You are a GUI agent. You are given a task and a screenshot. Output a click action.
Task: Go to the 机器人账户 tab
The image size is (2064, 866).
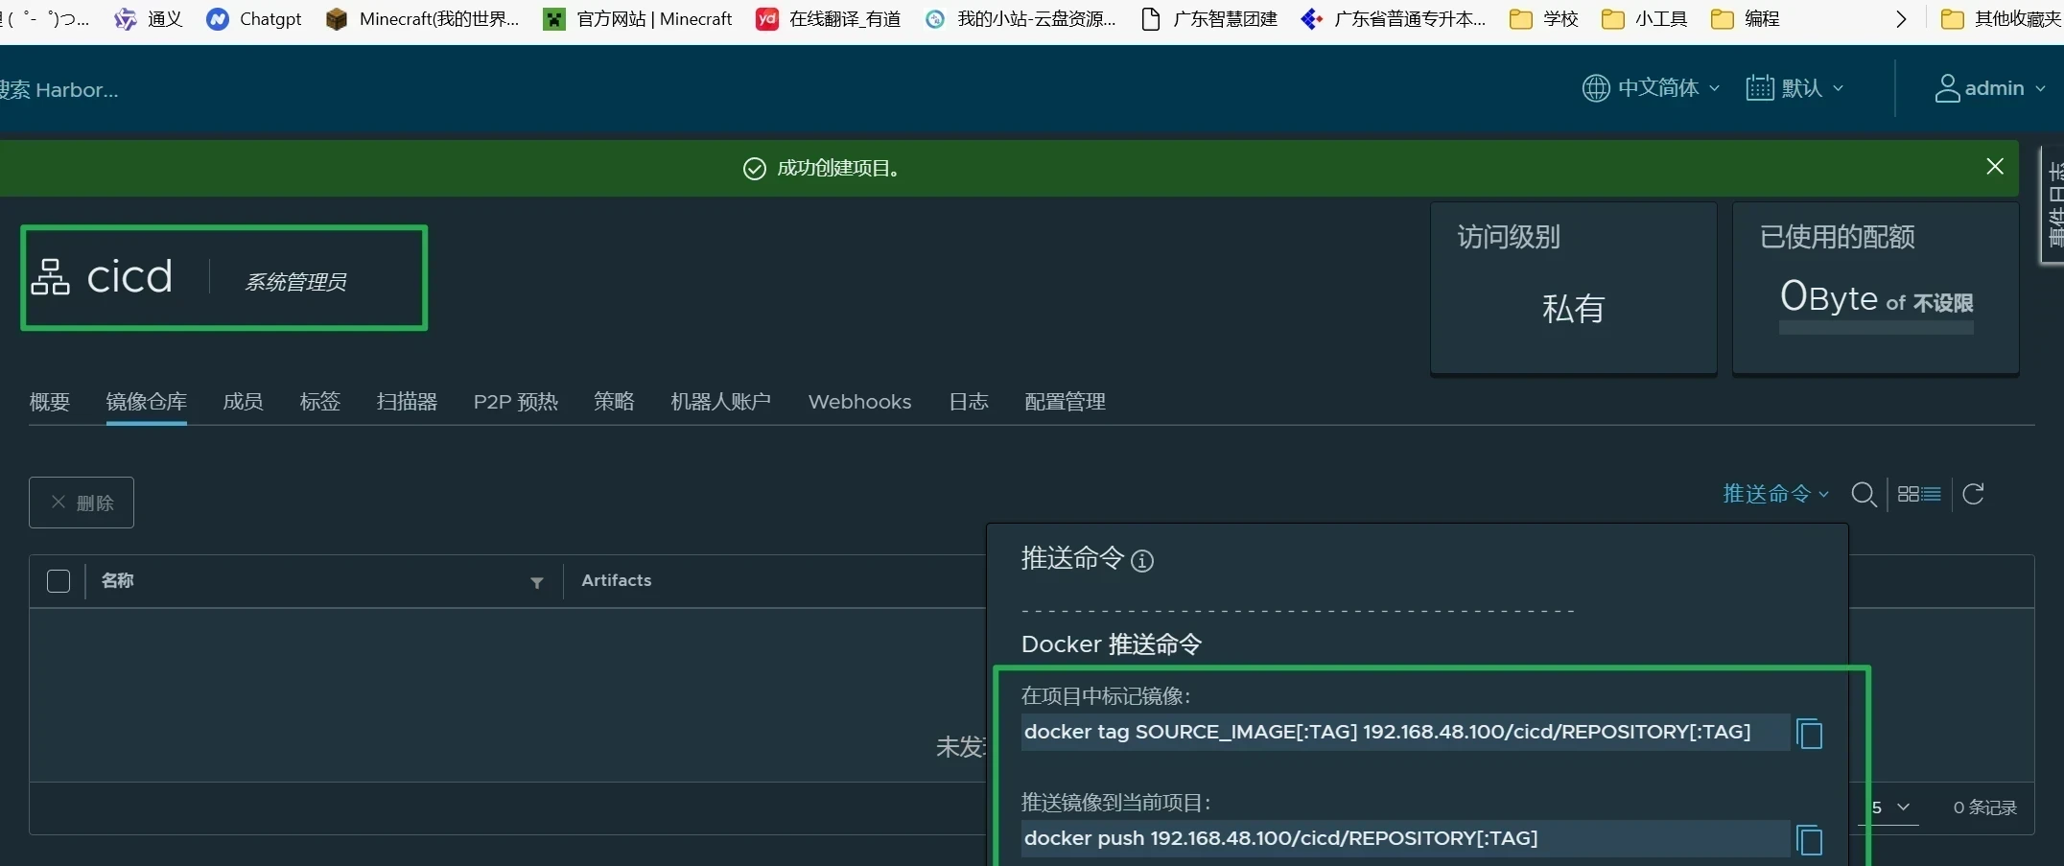(x=720, y=402)
